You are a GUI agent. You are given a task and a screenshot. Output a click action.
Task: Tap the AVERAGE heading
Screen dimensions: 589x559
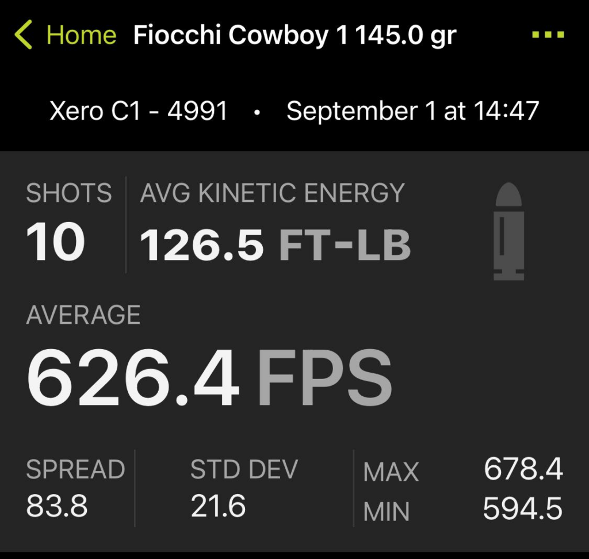(83, 315)
